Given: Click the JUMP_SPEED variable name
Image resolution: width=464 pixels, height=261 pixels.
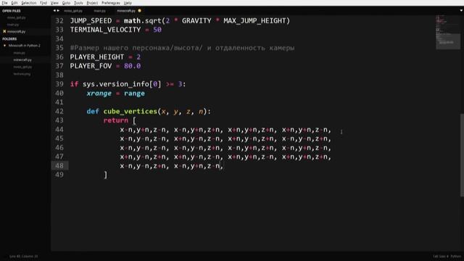Looking at the screenshot, I should pos(91,21).
